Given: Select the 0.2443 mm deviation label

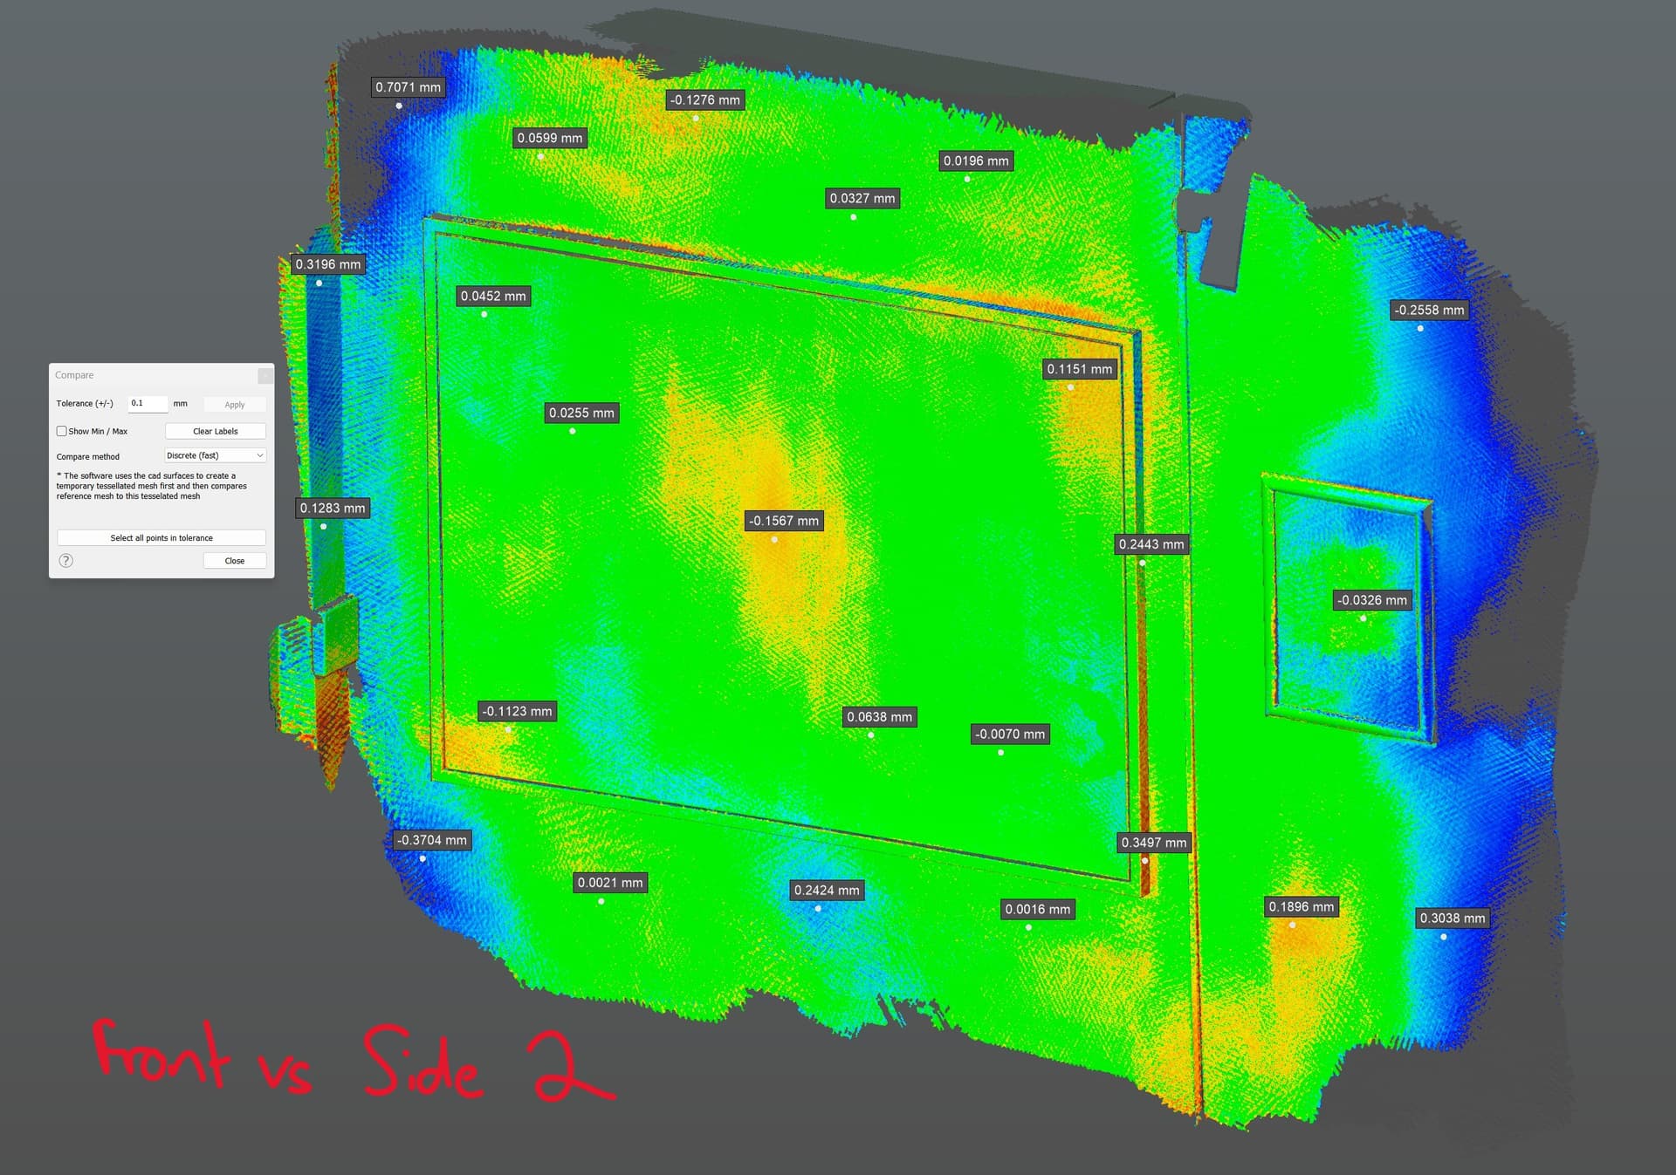Looking at the screenshot, I should pyautogui.click(x=1151, y=544).
